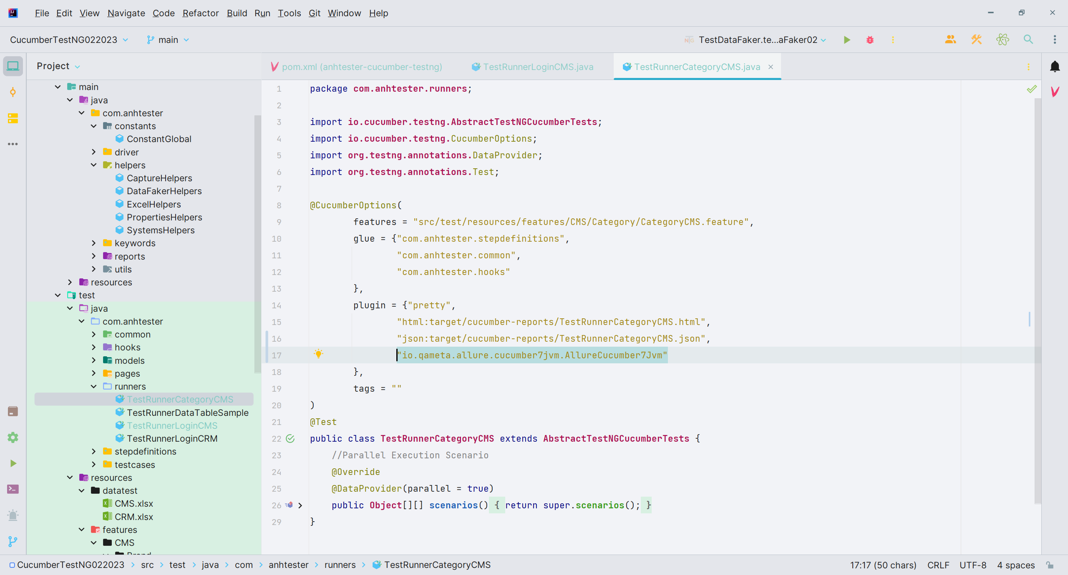This screenshot has width=1068, height=575.
Task: Expand folded scenarios method on line 26
Action: (x=300, y=505)
